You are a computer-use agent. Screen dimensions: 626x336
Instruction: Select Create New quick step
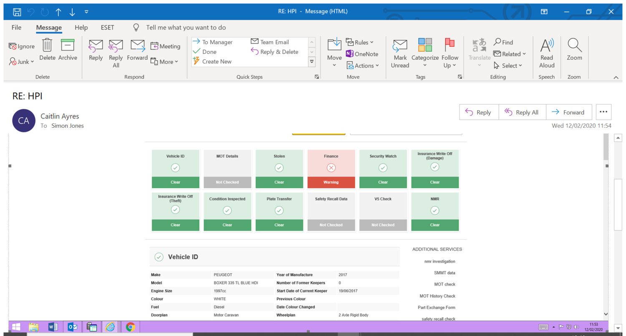point(212,61)
